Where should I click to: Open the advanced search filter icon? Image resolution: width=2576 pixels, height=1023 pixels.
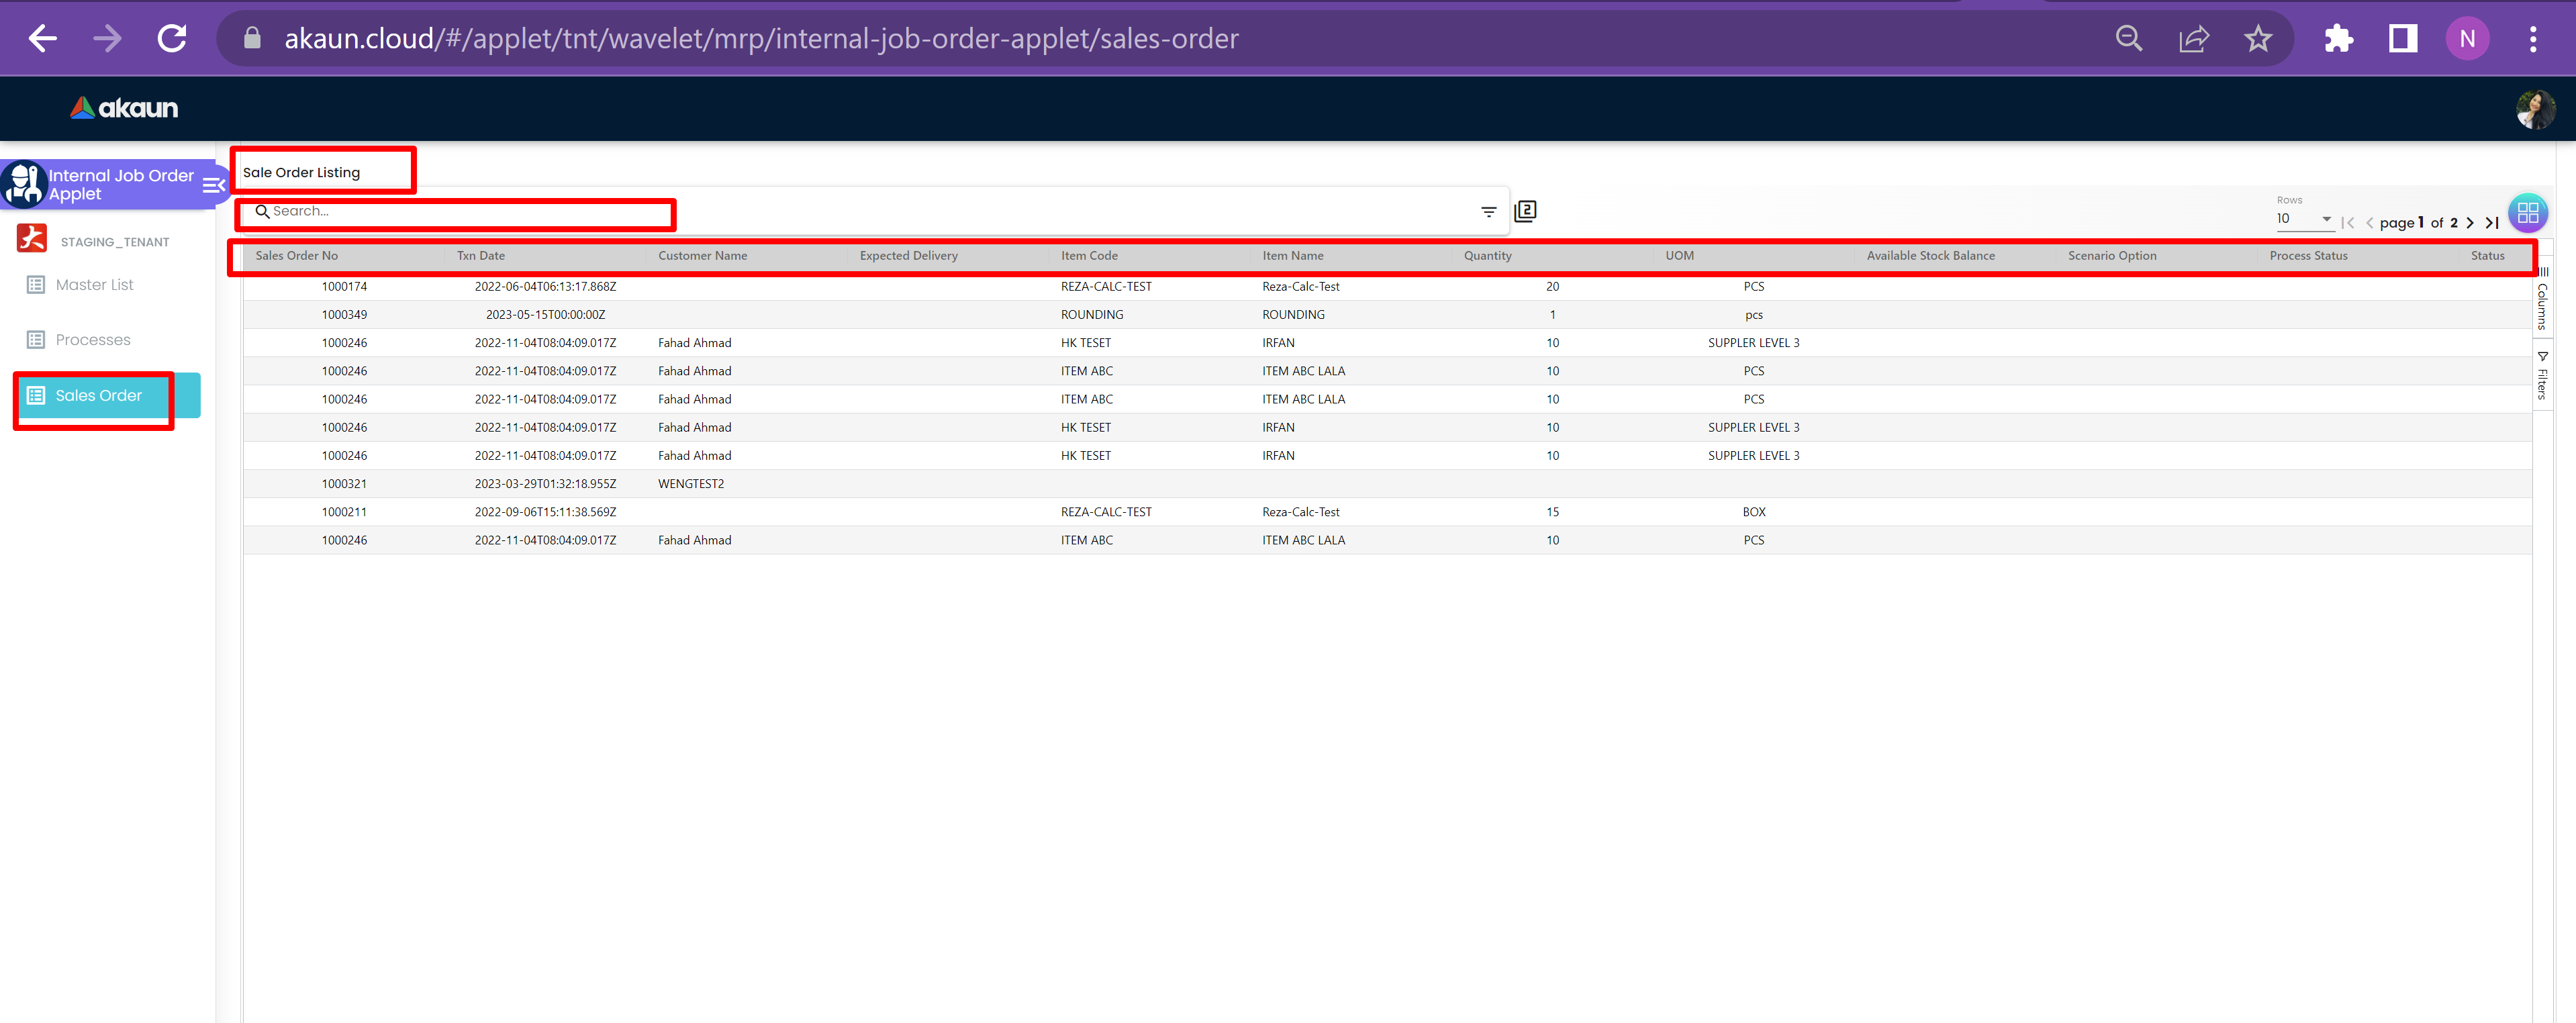click(x=1488, y=211)
